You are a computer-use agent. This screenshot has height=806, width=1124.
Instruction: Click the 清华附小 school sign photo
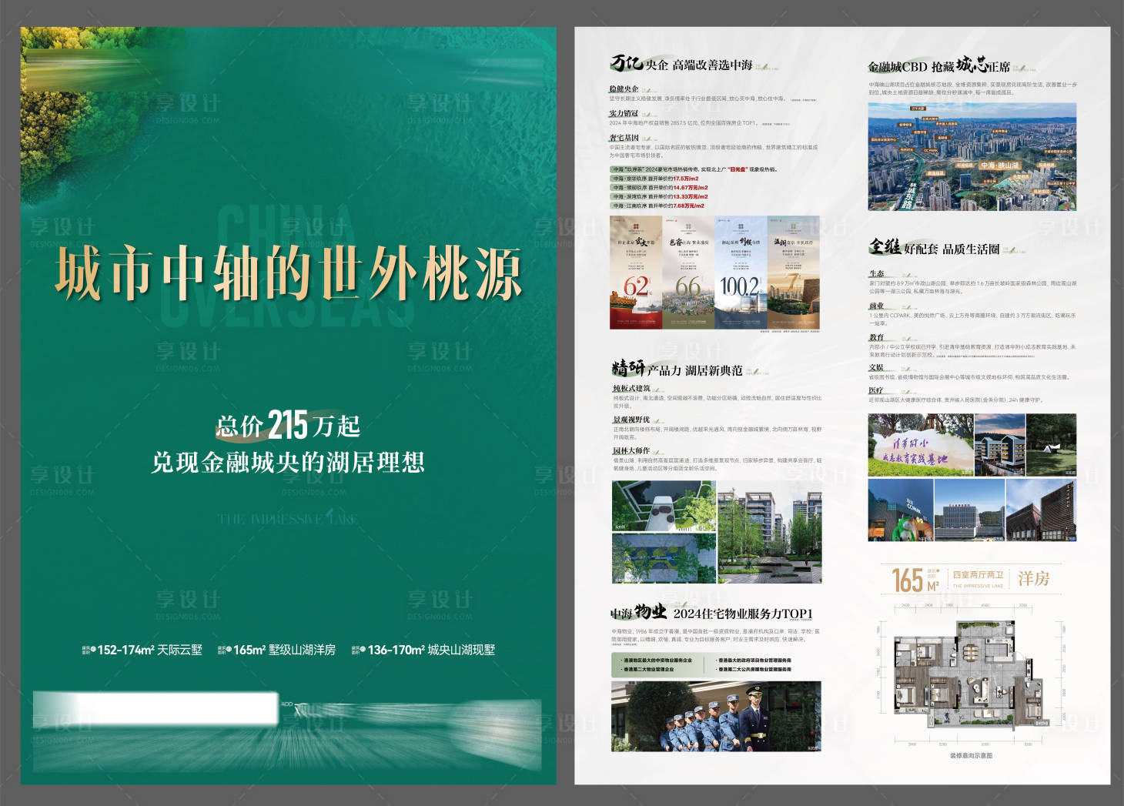pyautogui.click(x=920, y=444)
